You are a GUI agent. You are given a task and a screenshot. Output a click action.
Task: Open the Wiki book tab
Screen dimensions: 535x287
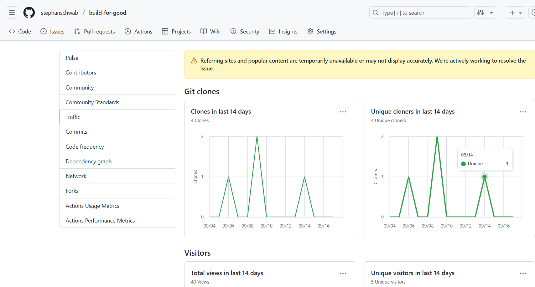210,32
